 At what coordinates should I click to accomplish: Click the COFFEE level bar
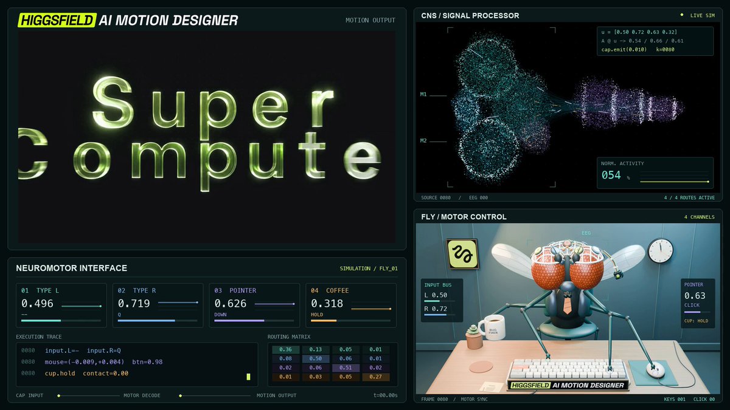(351, 321)
